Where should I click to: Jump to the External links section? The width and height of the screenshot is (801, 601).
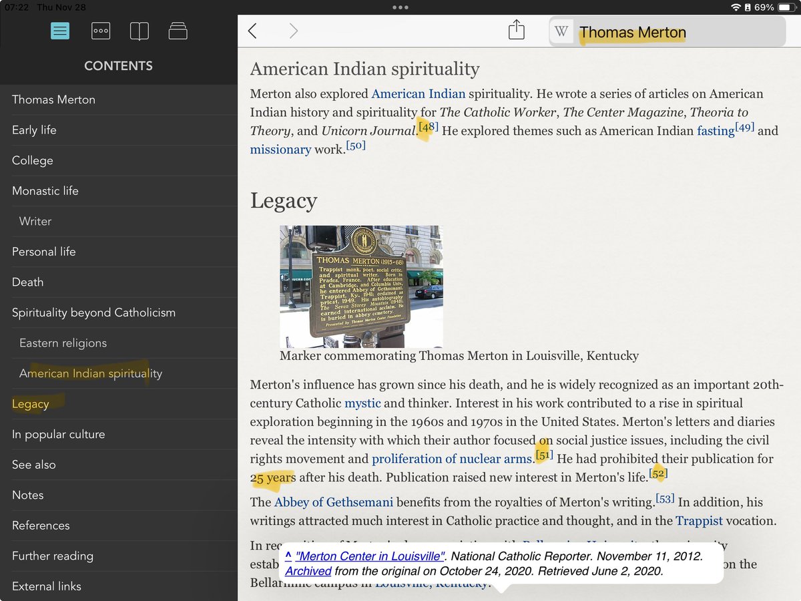(119, 586)
